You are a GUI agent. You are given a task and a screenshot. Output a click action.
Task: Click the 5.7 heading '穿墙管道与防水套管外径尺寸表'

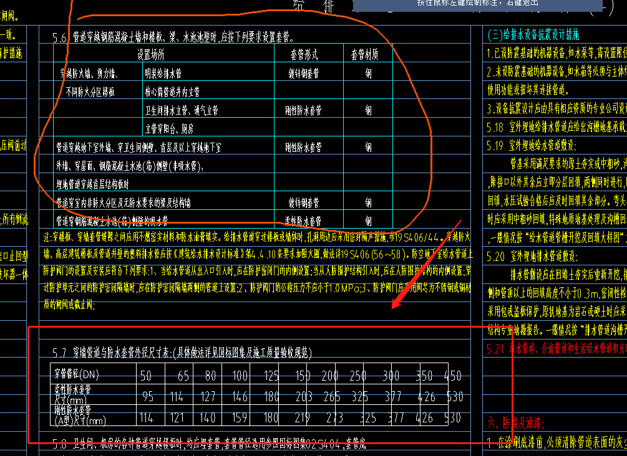coord(182,353)
